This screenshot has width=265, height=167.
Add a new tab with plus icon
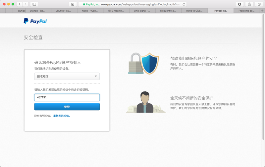pos(262,11)
